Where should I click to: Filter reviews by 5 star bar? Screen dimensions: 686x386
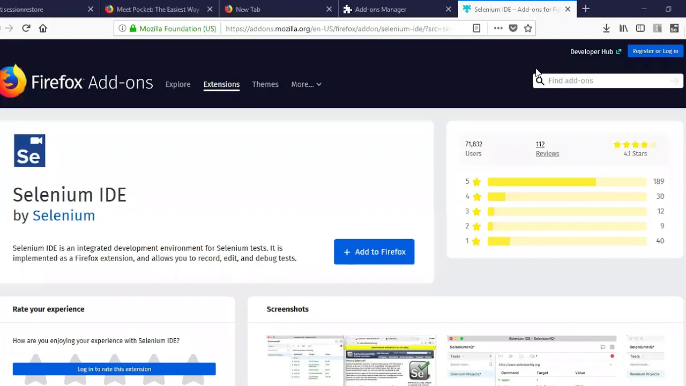(x=567, y=182)
